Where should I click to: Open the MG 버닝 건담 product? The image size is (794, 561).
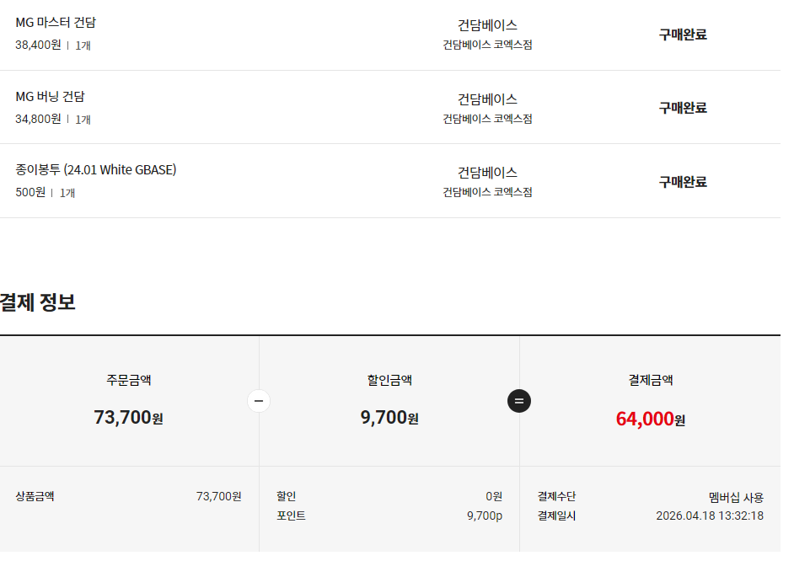50,97
